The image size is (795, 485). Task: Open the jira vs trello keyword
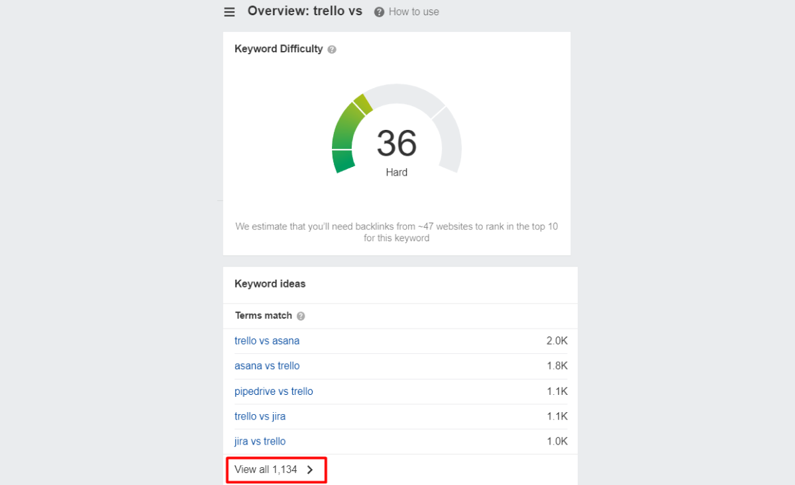click(x=260, y=441)
